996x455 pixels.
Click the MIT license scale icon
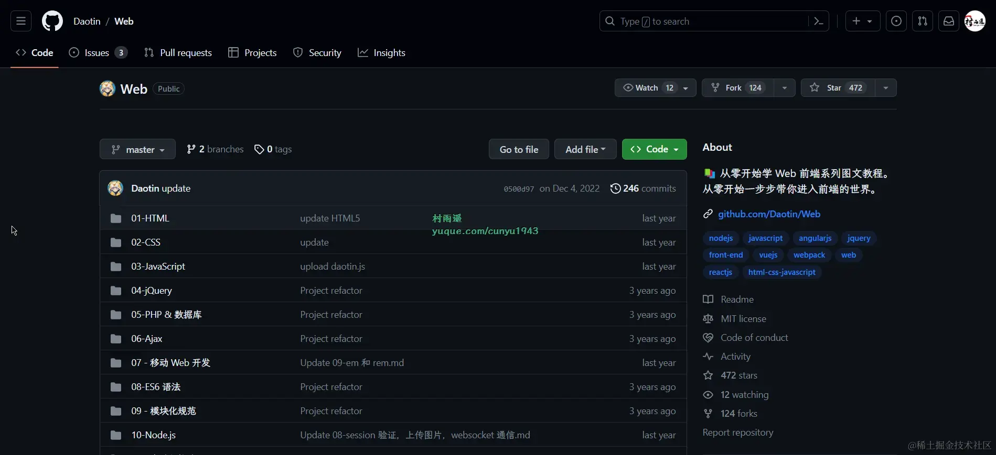tap(708, 319)
